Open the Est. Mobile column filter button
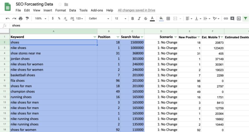This screenshot has height=132, width=249. 222,37
